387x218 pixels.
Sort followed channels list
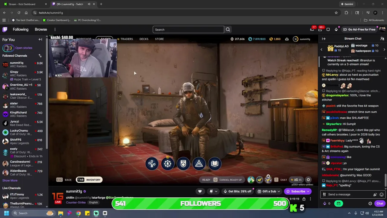[40, 56]
